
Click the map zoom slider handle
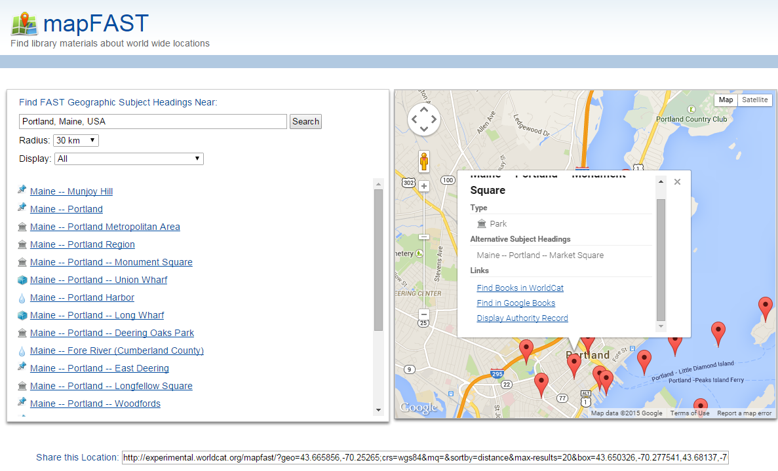coord(423,237)
